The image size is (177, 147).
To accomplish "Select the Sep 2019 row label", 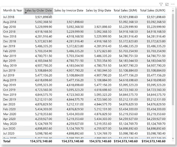I will [10, 85].
